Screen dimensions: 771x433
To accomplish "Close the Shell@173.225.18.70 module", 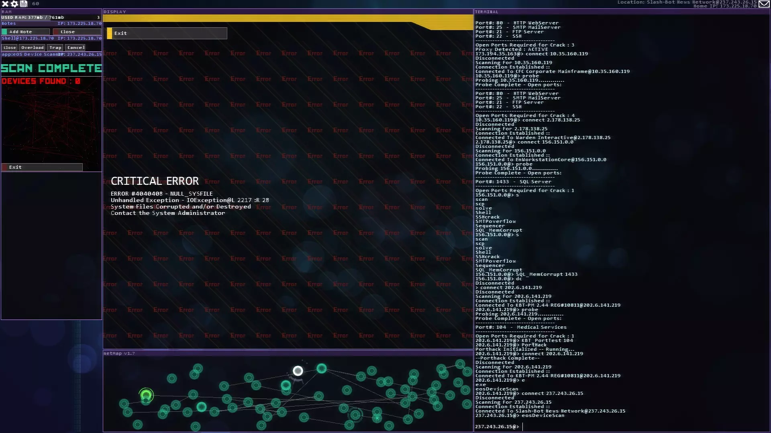I will pos(10,48).
